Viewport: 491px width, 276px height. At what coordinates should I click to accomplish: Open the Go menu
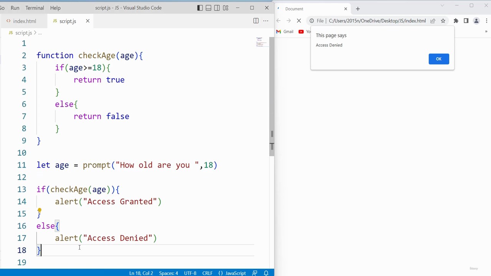coord(2,8)
